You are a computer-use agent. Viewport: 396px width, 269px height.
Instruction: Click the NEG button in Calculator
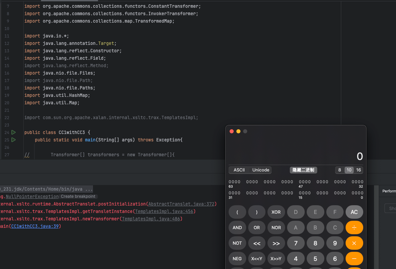pos(237,259)
